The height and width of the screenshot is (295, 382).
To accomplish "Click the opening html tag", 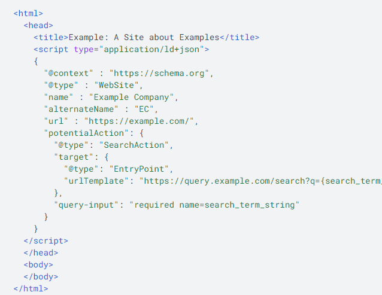I will [28, 13].
